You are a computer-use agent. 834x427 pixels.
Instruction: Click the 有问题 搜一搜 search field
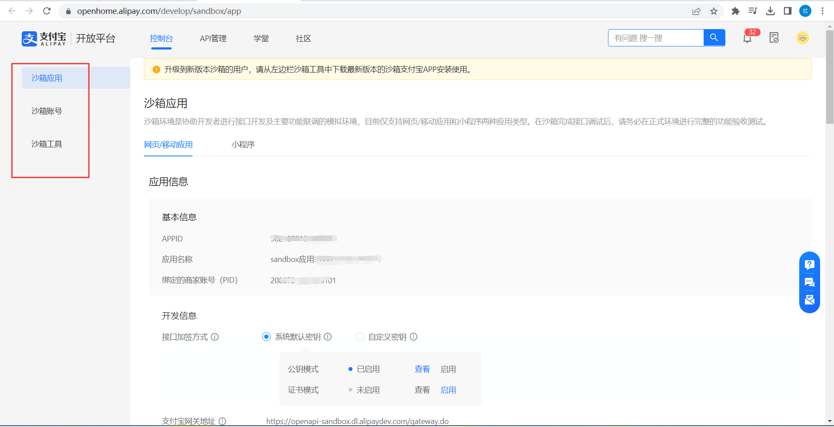(x=656, y=38)
